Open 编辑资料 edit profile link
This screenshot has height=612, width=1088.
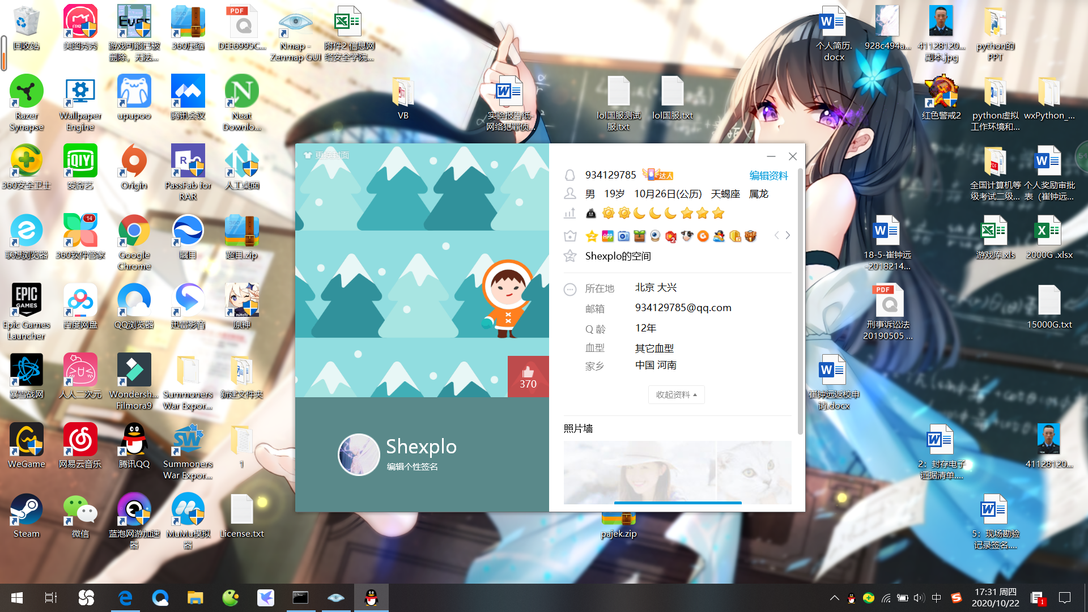pos(768,176)
